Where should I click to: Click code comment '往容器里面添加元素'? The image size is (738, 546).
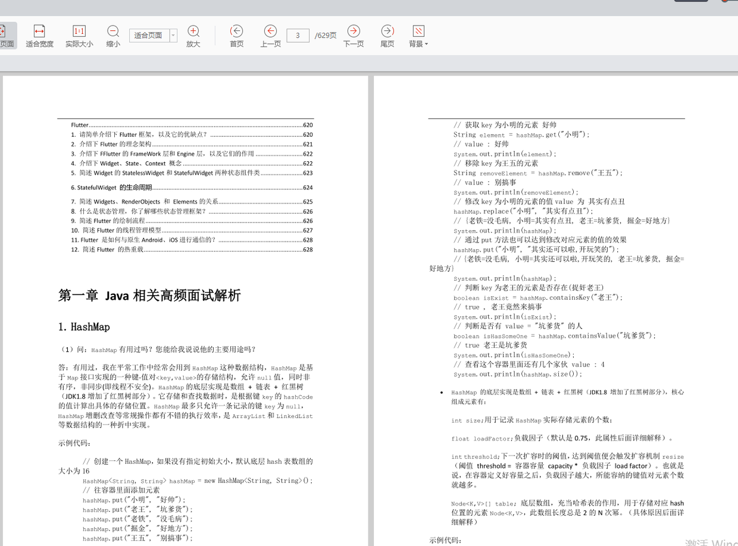click(121, 490)
